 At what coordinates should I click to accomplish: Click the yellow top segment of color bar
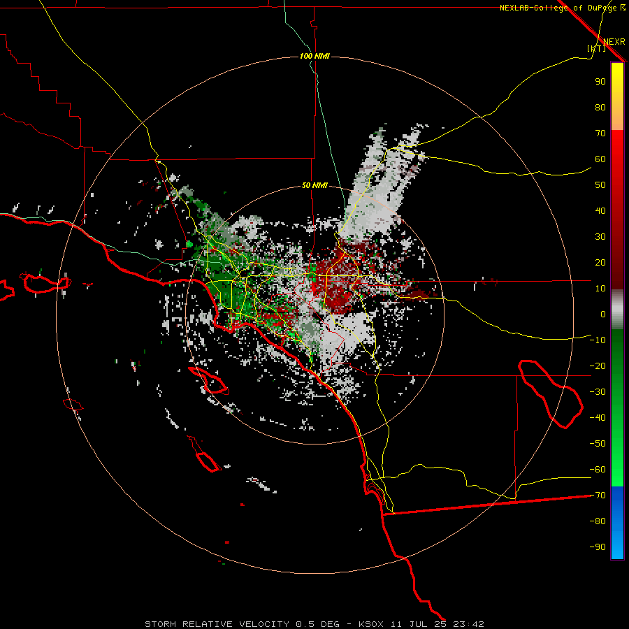pyautogui.click(x=617, y=96)
